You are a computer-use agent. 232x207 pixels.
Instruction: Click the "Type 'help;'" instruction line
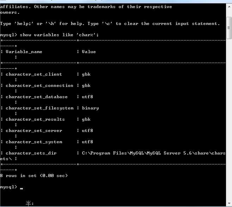point(110,24)
